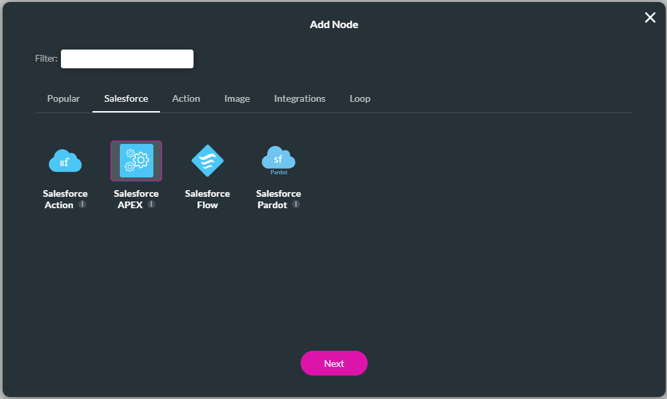Click the Salesforce Flow label text
Viewport: 667px width, 399px height.
[207, 199]
